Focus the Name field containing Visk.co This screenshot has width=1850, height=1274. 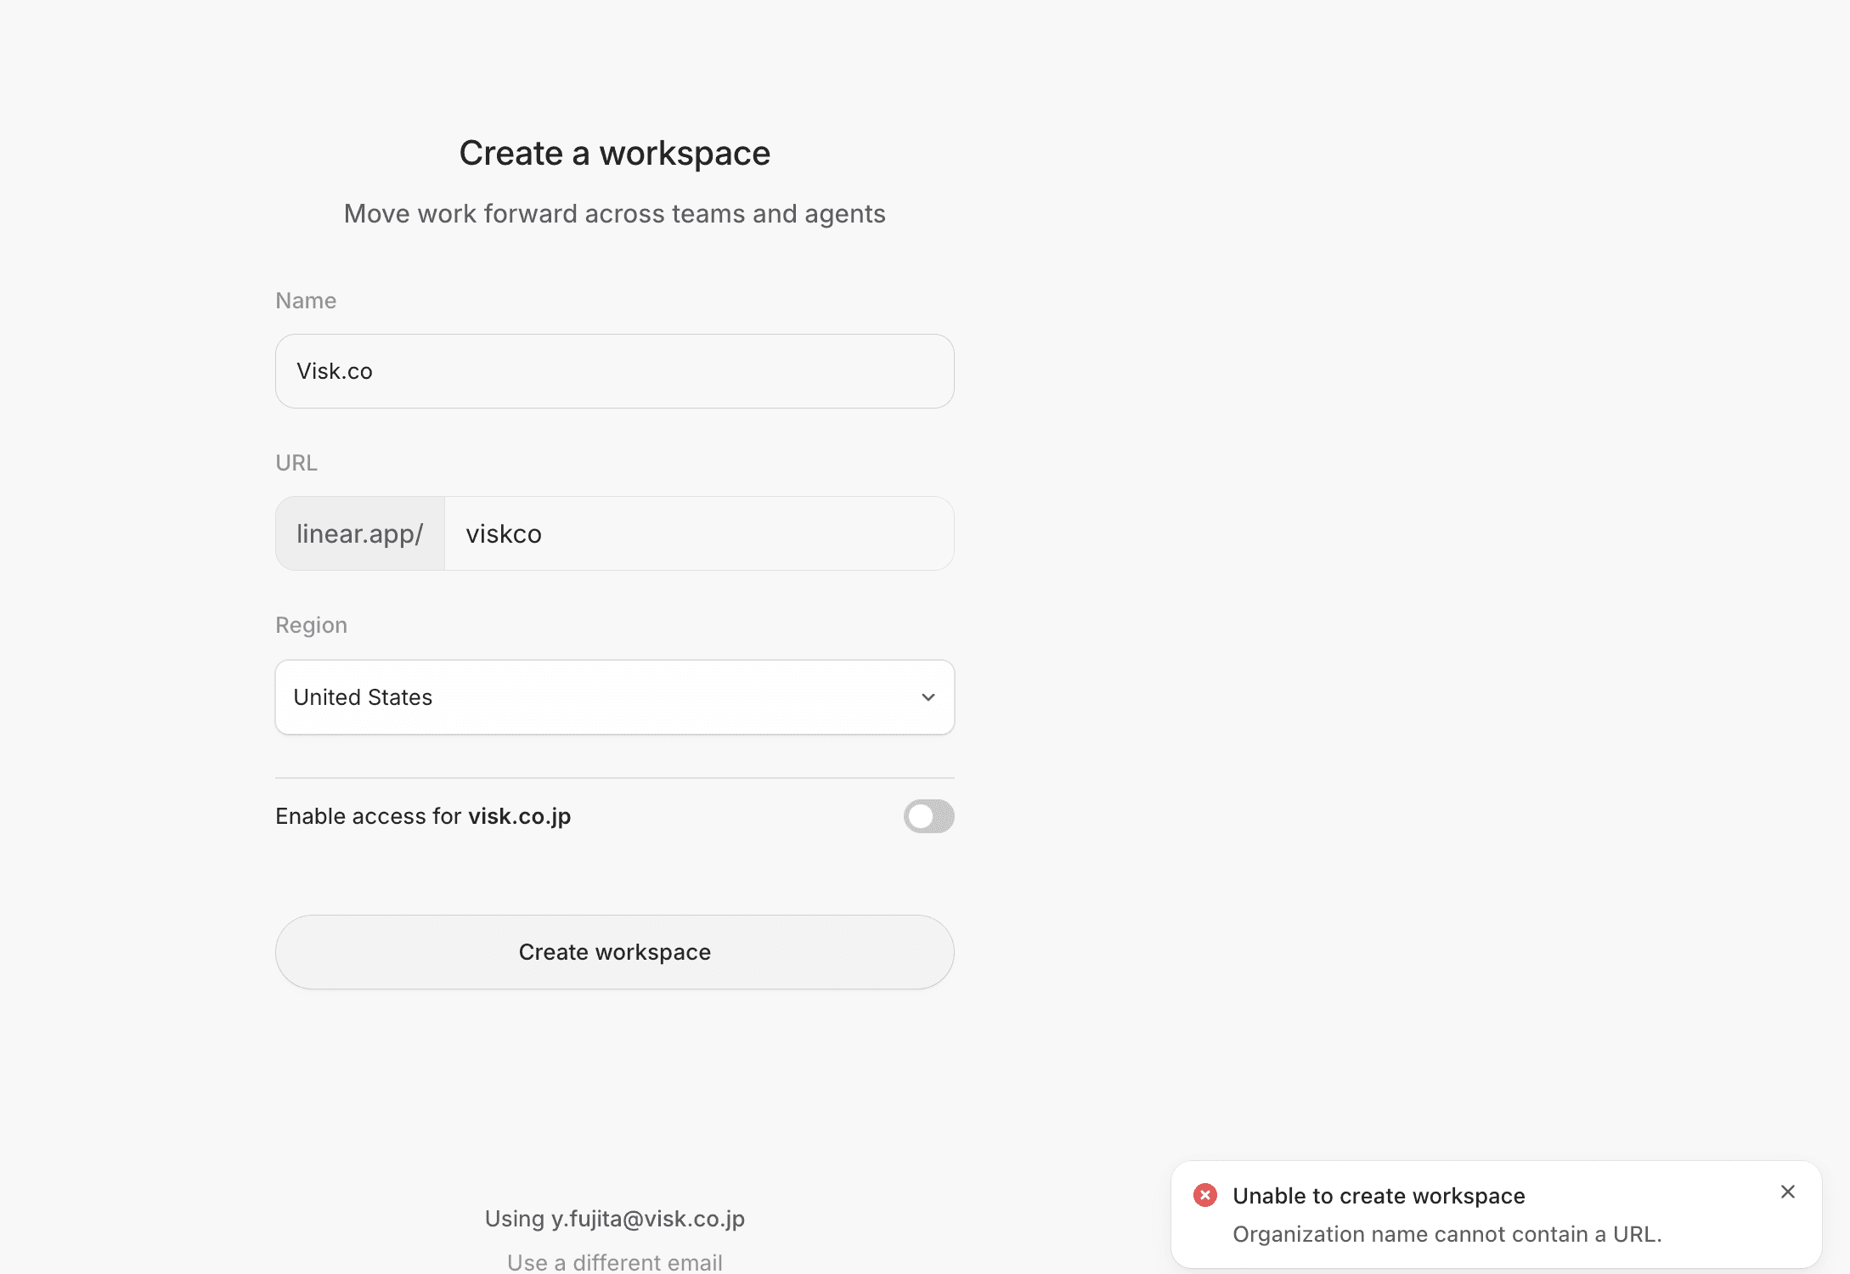615,371
